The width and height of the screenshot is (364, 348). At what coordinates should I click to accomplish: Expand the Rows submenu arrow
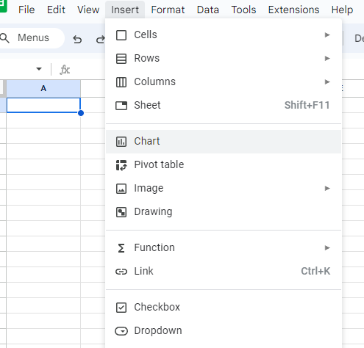(x=327, y=58)
